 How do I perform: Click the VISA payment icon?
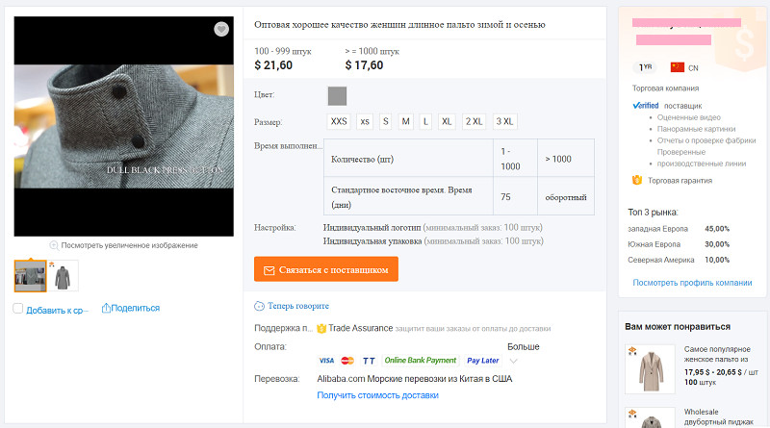coord(326,361)
